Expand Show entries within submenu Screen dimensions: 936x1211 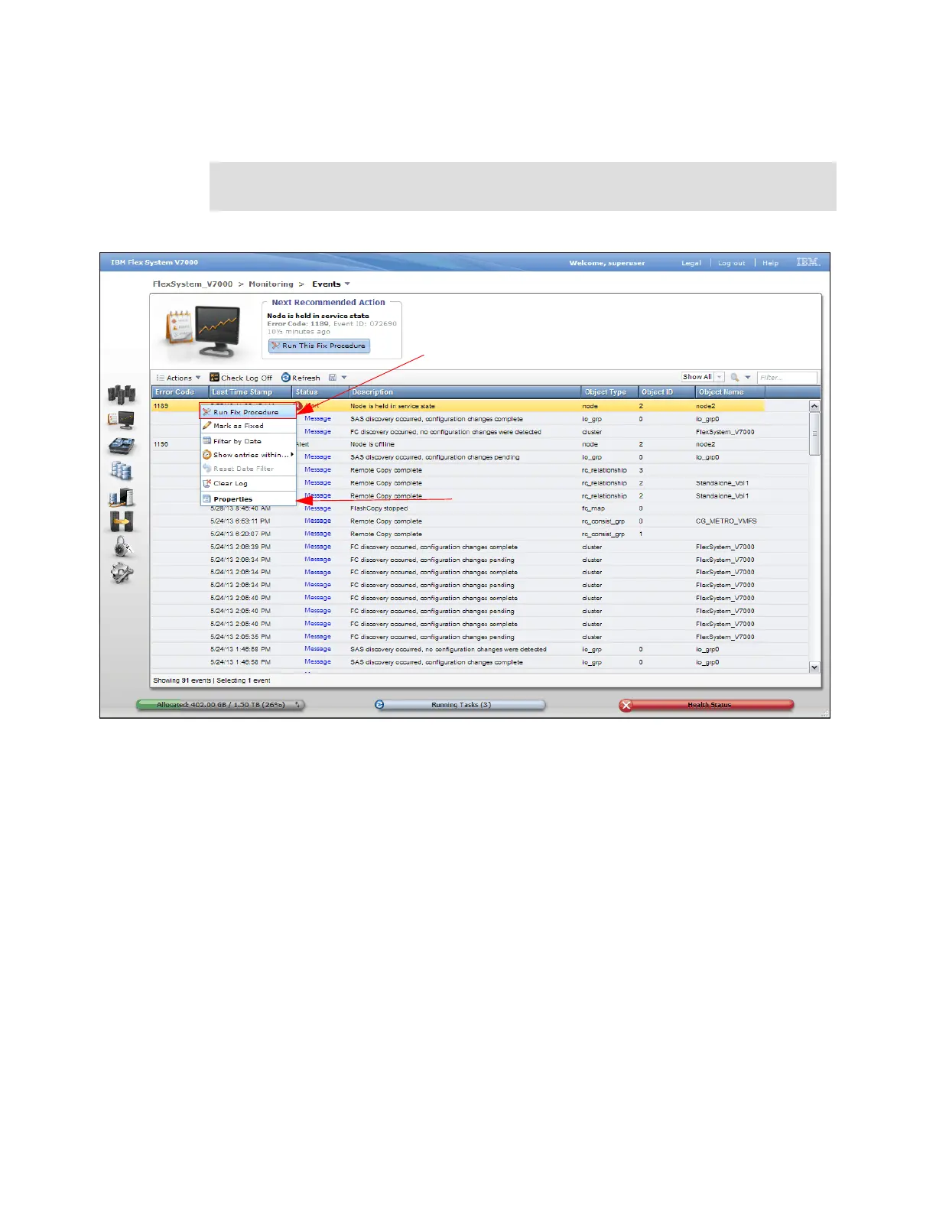tap(248, 455)
